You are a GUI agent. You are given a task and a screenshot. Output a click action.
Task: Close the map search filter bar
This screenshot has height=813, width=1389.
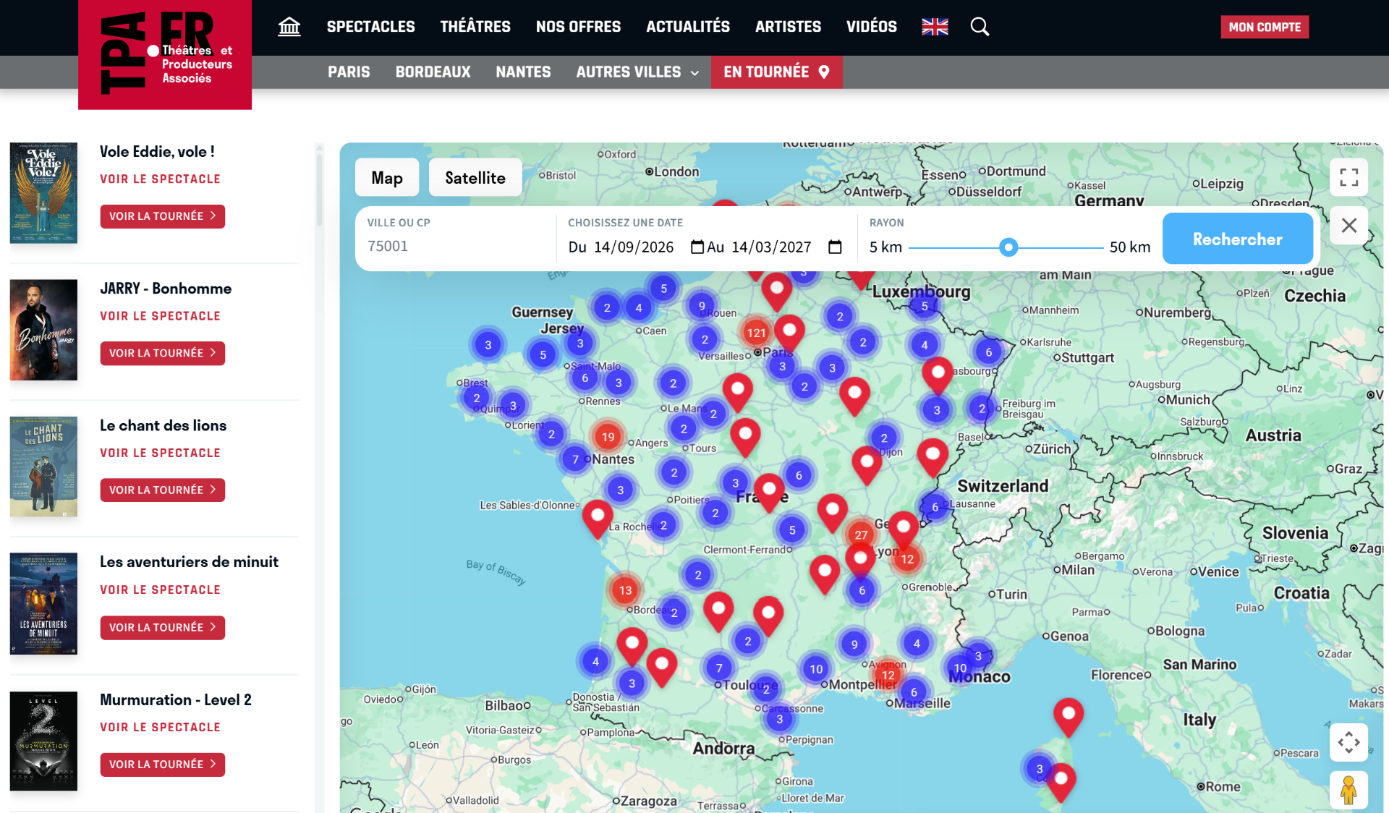pyautogui.click(x=1348, y=225)
